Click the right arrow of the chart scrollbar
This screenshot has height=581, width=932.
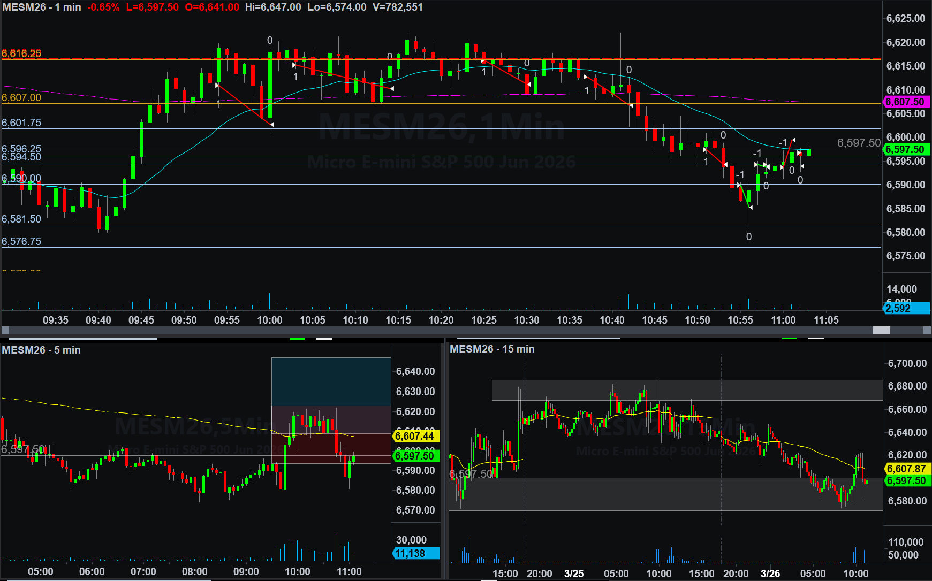pyautogui.click(x=927, y=330)
